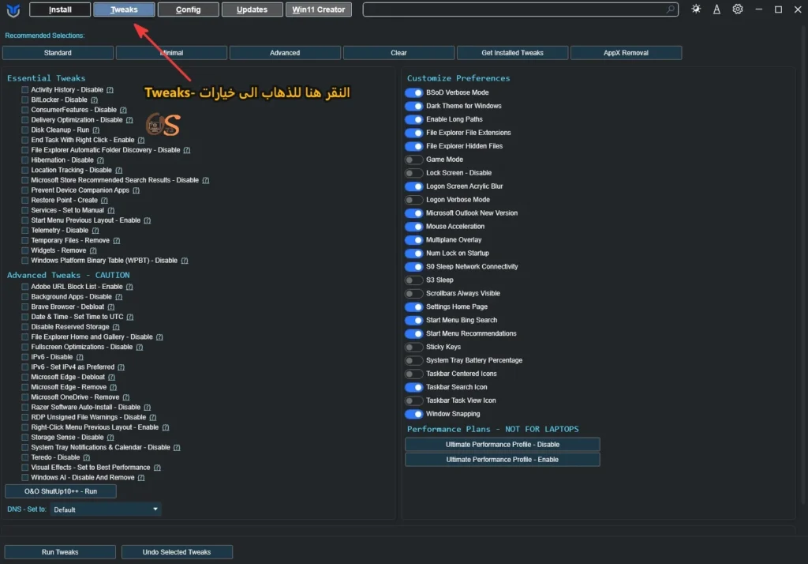This screenshot has width=808, height=564.
Task: Check Right-Click Menu Previous Layout - Enable
Action: pyautogui.click(x=24, y=427)
